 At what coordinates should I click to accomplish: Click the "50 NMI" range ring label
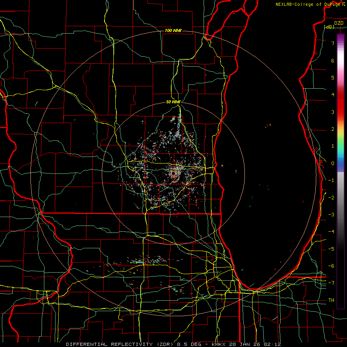click(x=173, y=102)
